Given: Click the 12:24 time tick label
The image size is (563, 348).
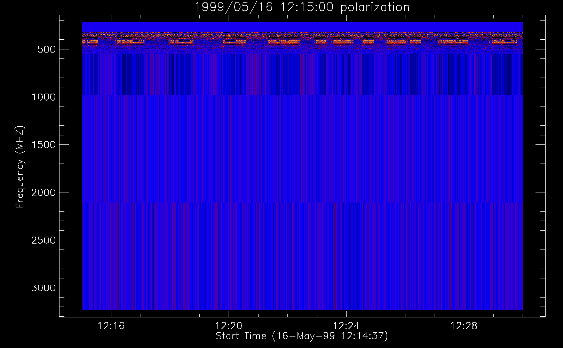Looking at the screenshot, I should tap(346, 326).
